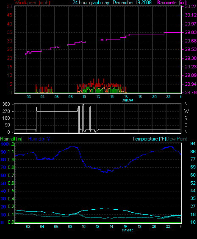The height and width of the screenshot is (239, 197).
Task: Click hour 02 on top graph axis
Action: (x=28, y=97)
